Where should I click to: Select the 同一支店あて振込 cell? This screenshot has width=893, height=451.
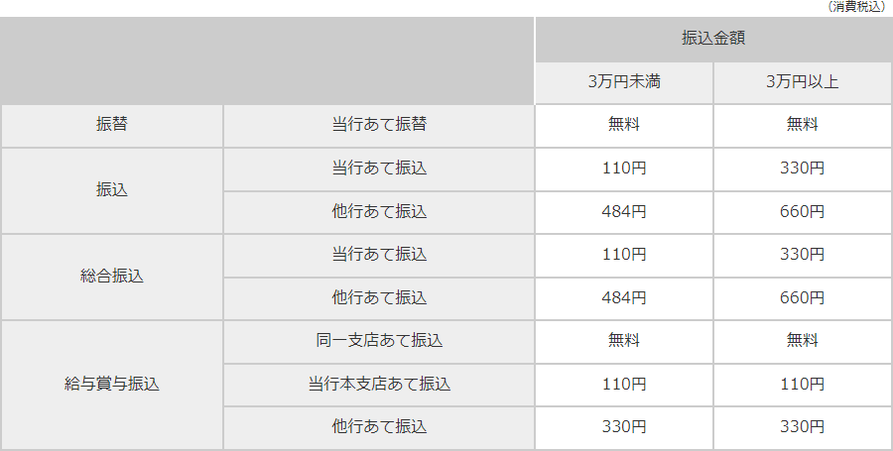coord(379,342)
